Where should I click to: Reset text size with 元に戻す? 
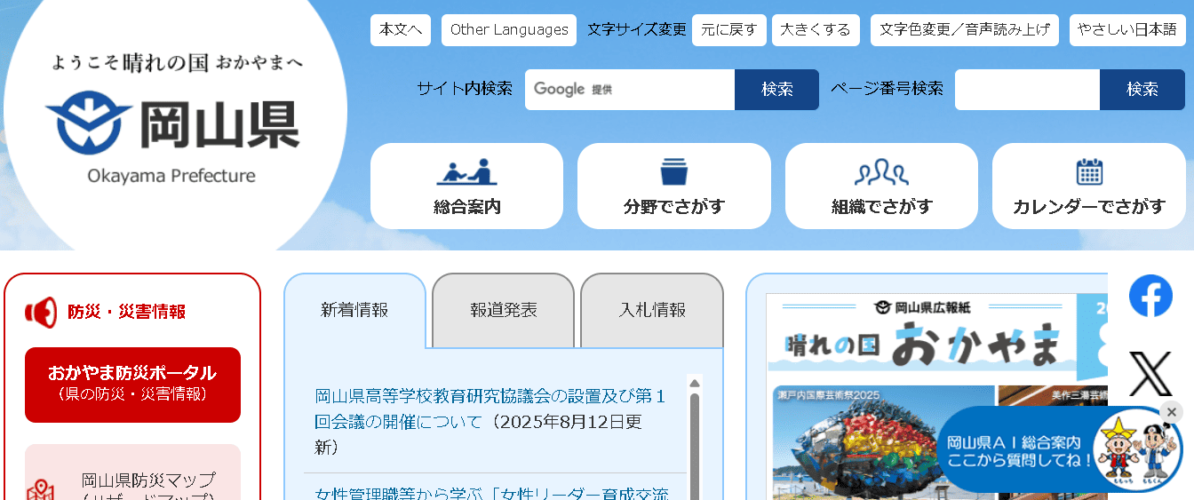[x=728, y=30]
